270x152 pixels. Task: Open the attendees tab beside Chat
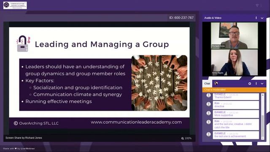pyautogui.click(x=216, y=84)
